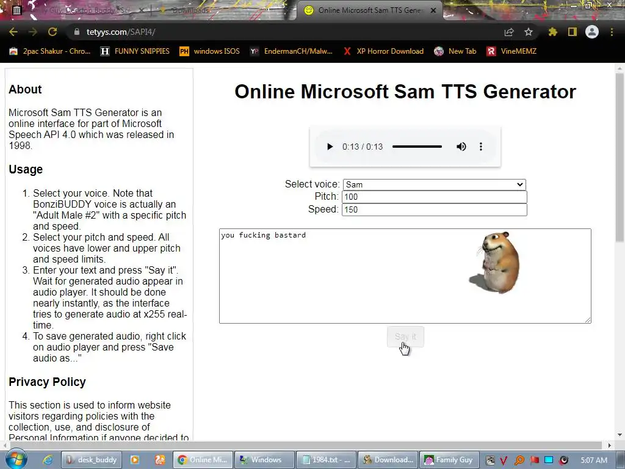This screenshot has height=469, width=625.
Task: Open the New Tab bookmark
Action: coord(455,51)
